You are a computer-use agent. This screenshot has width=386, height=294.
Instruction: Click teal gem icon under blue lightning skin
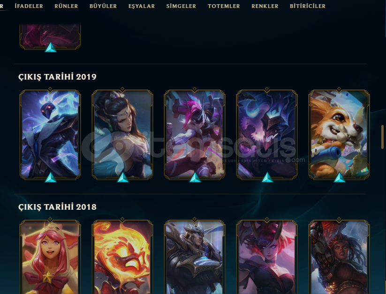pyautogui.click(x=51, y=177)
